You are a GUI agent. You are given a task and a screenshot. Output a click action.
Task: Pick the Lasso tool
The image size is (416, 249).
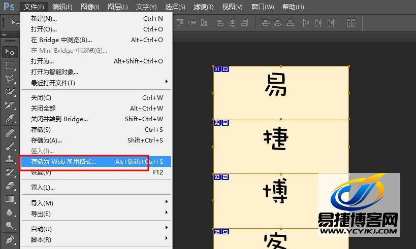click(x=9, y=79)
